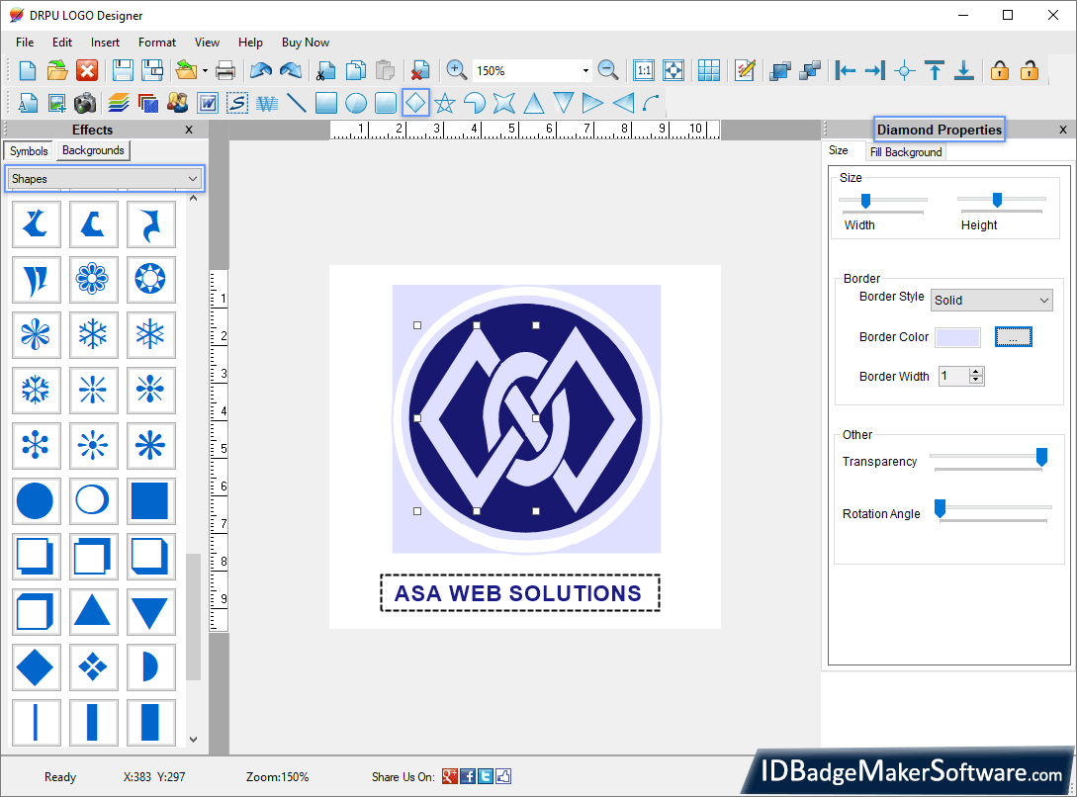
Task: Click the Print icon
Action: coord(225,70)
